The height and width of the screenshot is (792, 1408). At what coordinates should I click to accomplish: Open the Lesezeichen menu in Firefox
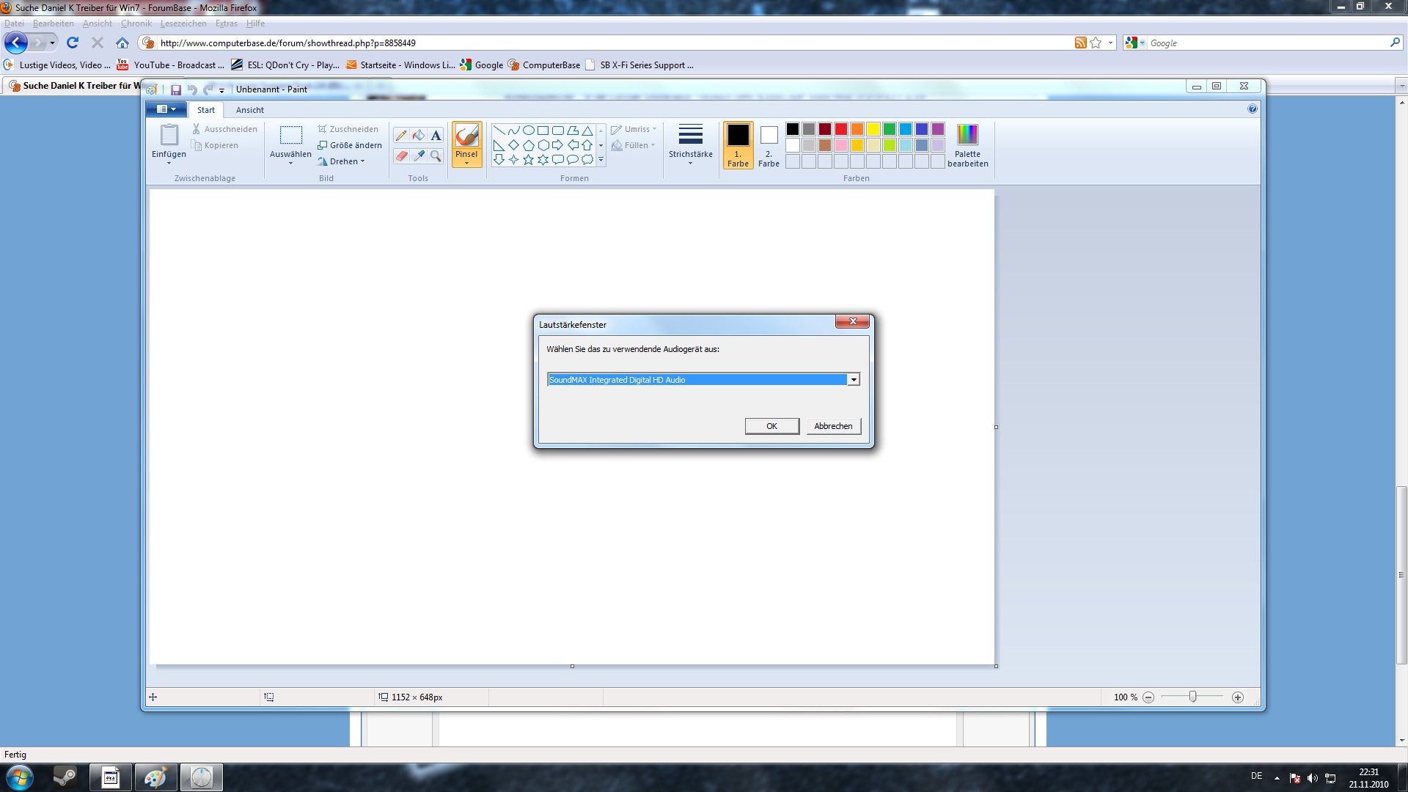click(183, 23)
